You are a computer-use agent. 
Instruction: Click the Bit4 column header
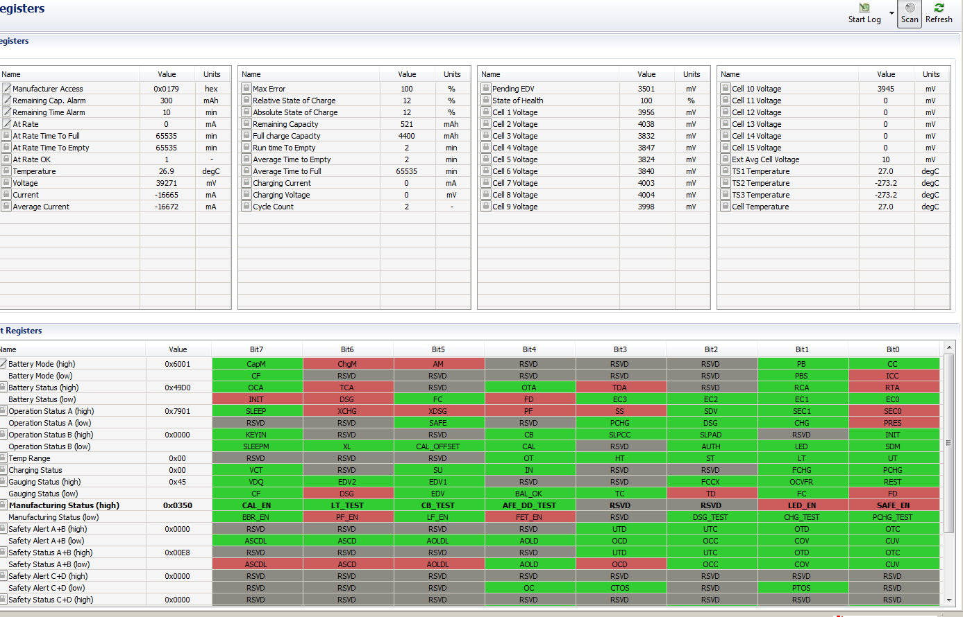pos(530,349)
